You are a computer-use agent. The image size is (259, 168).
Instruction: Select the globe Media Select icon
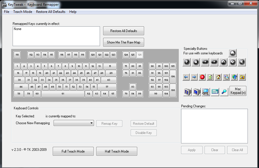click(234, 77)
